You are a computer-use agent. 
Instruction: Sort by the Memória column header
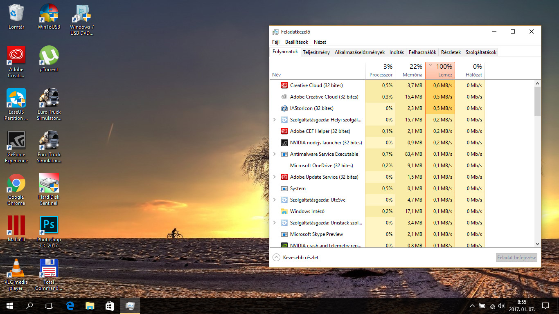click(410, 71)
